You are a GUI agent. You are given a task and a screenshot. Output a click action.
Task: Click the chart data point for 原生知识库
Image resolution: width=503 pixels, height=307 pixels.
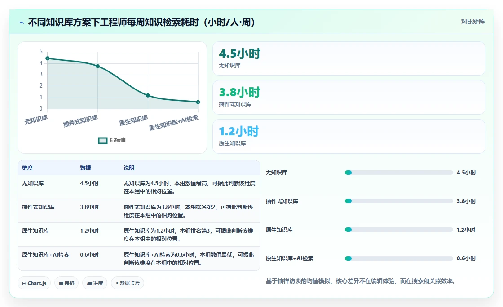[148, 95]
